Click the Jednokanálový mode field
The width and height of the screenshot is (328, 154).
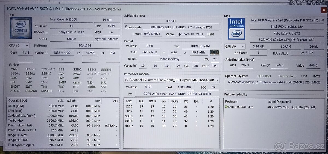pos(170,59)
